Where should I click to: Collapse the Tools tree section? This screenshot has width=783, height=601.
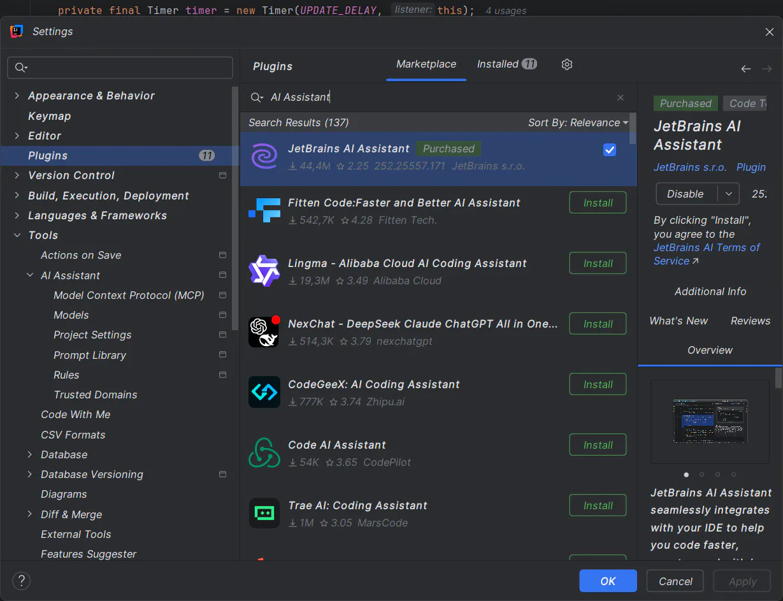coord(17,235)
